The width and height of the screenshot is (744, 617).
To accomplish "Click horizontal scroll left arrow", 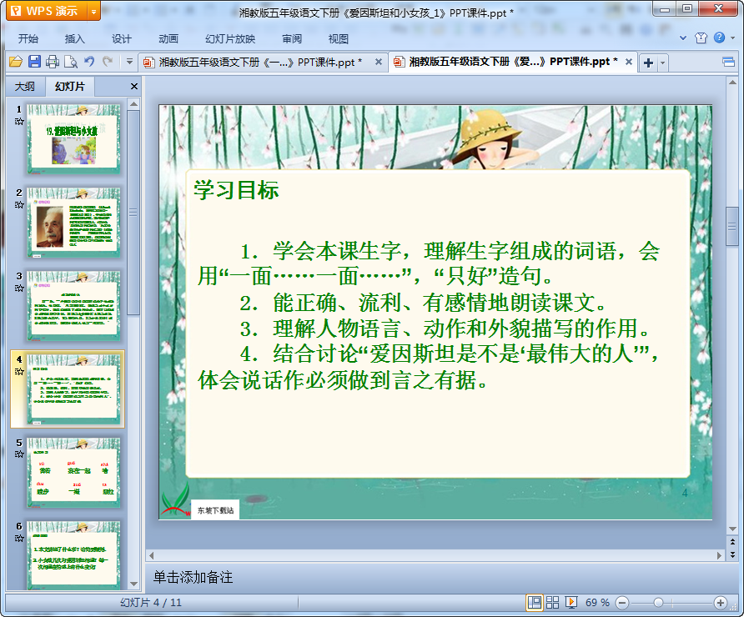I will point(151,555).
